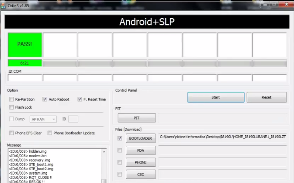294x183 pixels.
Task: Select the modem.bin log line
Action: point(28,156)
